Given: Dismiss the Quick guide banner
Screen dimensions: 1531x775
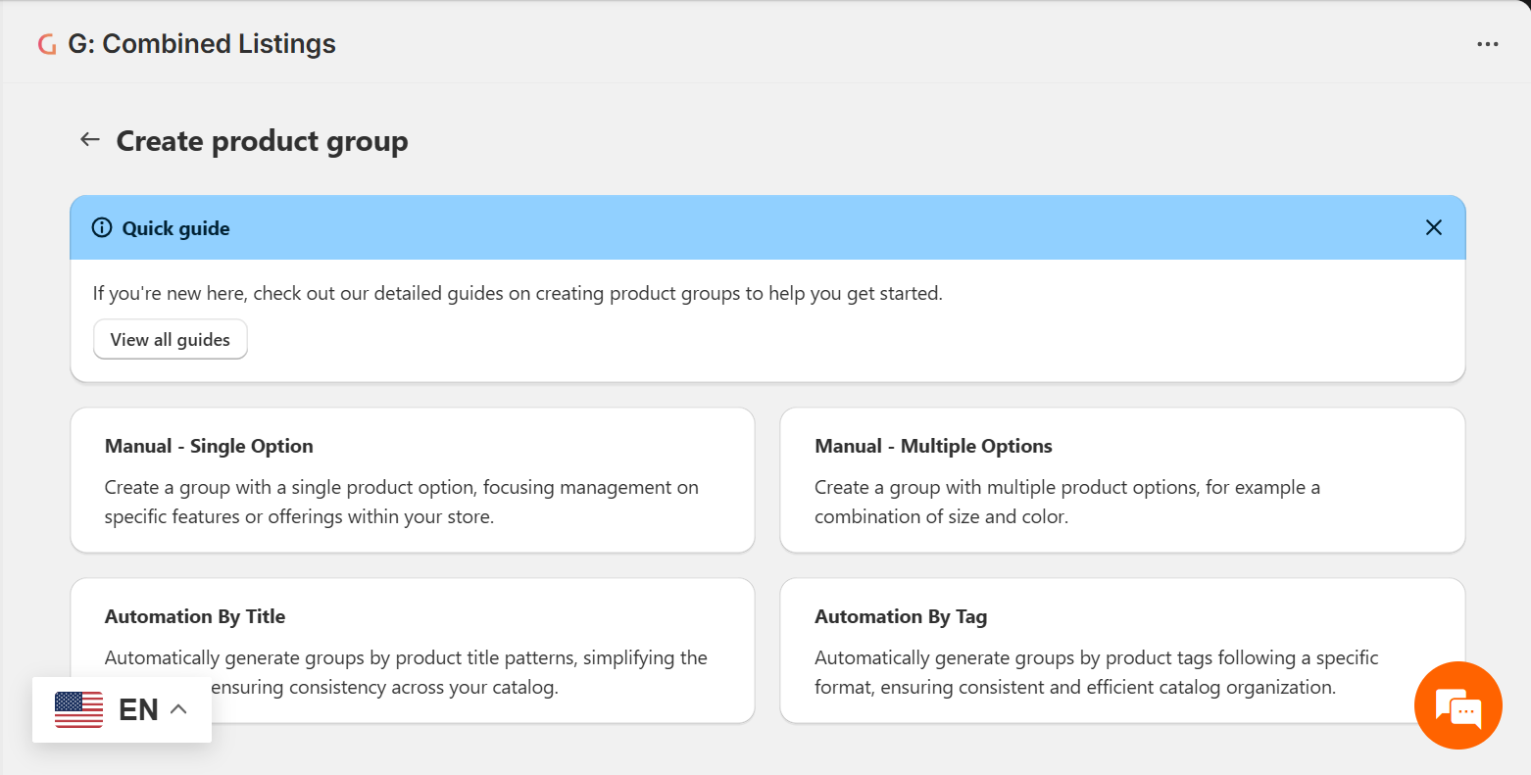Looking at the screenshot, I should coord(1433,227).
